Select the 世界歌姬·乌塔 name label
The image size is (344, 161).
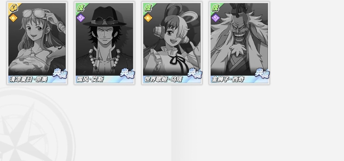(x=163, y=79)
